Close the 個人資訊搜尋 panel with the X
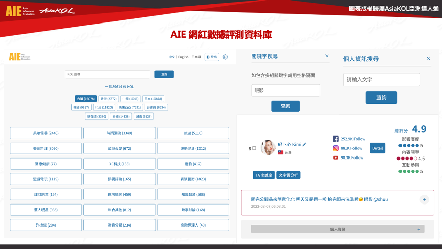443x249 pixels. click(428, 58)
